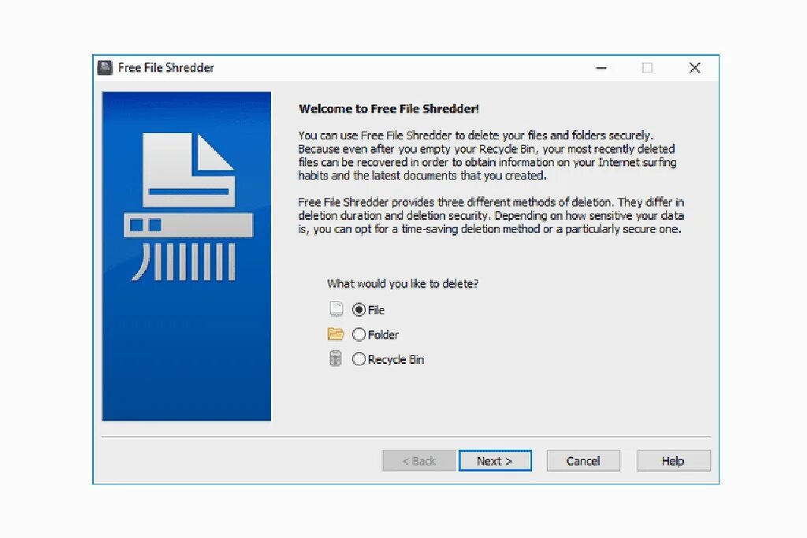807x538 pixels.
Task: Click the disabled < Back button
Action: tap(419, 461)
